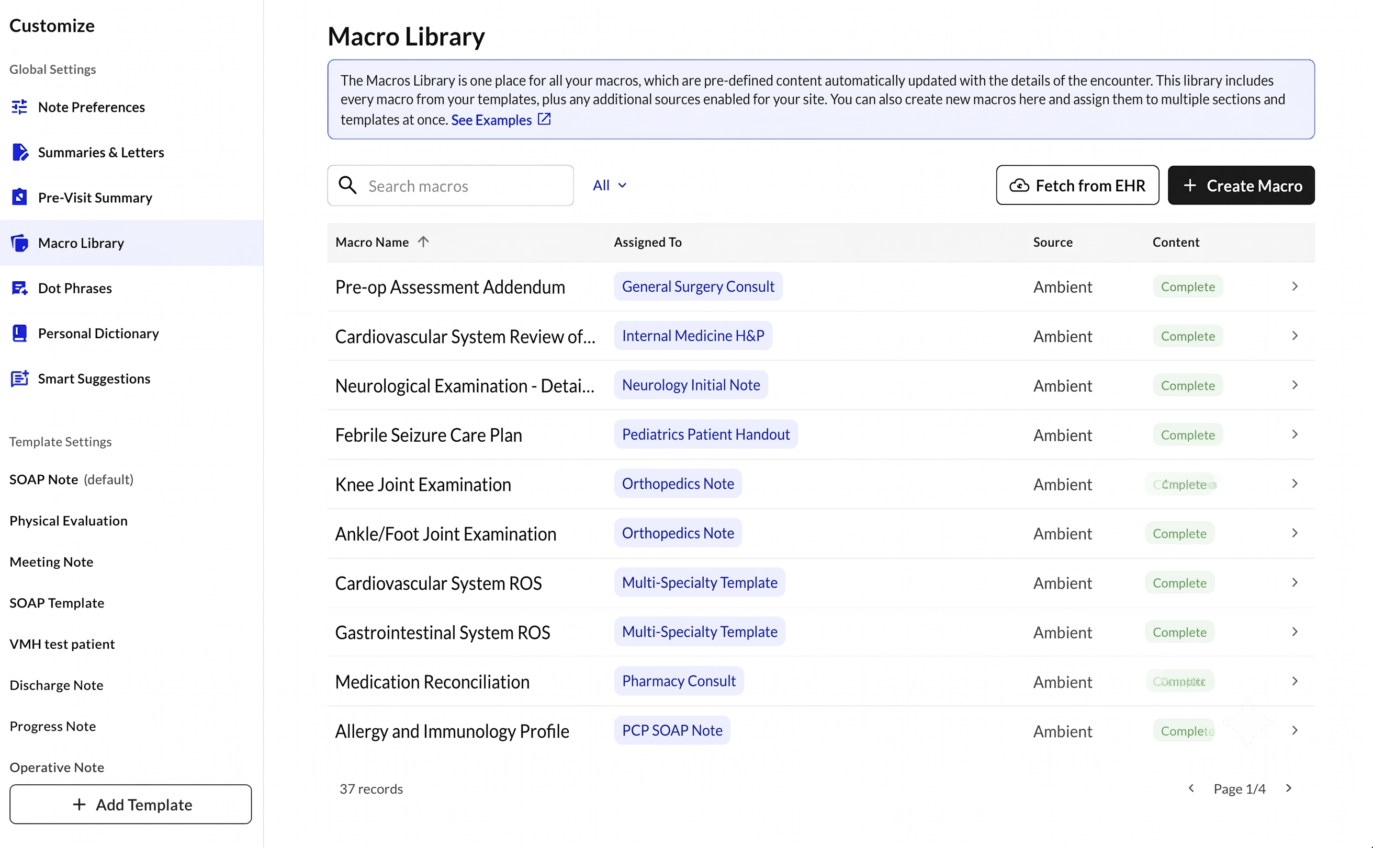Sort by Macro Name arrow
Image resolution: width=1373 pixels, height=848 pixels.
(423, 242)
